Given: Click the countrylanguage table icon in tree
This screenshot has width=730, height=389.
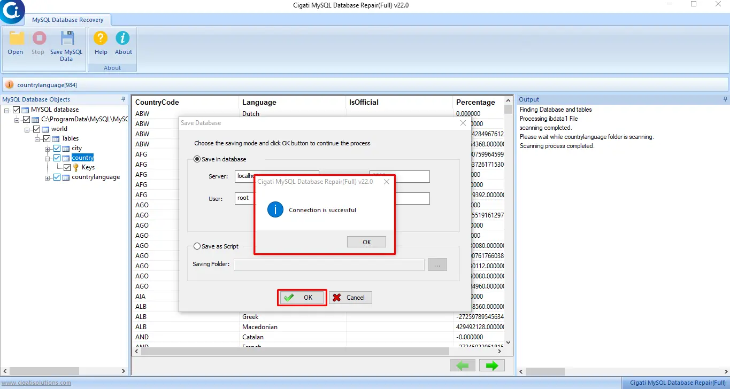Looking at the screenshot, I should [x=66, y=177].
